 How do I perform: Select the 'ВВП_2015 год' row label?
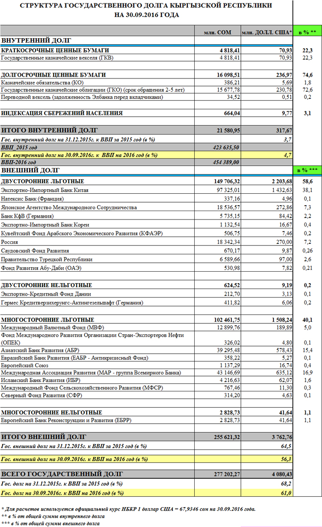pyautogui.click(x=19, y=147)
